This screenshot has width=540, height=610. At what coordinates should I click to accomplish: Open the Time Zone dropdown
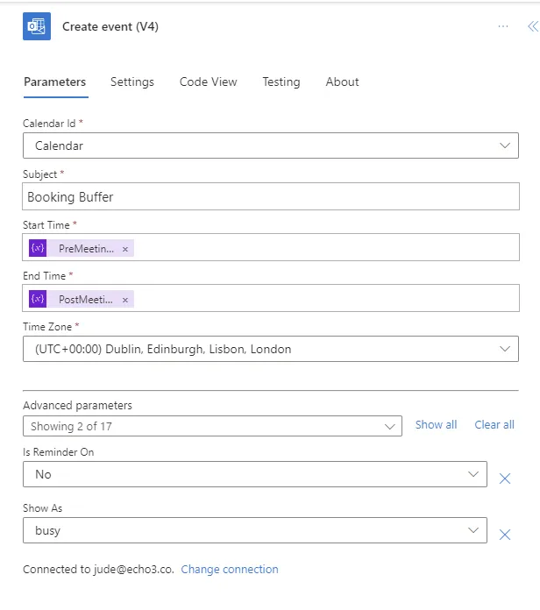coord(271,349)
